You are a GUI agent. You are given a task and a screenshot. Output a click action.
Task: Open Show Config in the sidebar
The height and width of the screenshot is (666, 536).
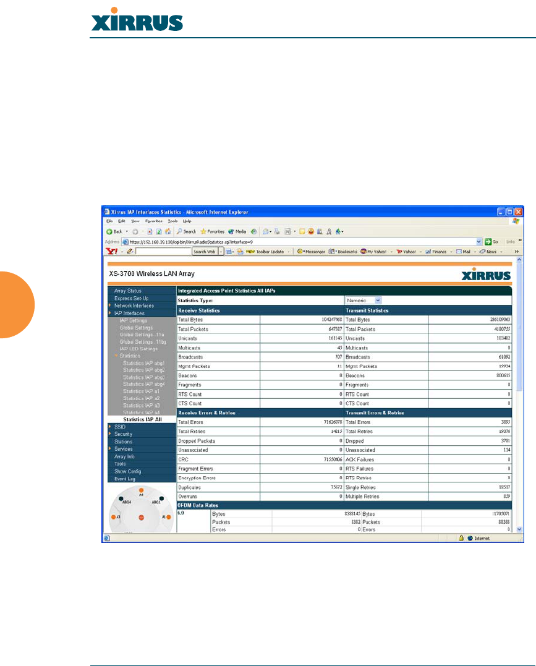127,471
